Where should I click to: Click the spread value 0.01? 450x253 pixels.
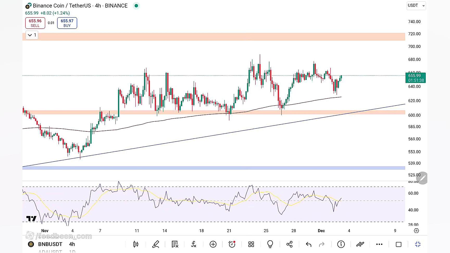(51, 23)
